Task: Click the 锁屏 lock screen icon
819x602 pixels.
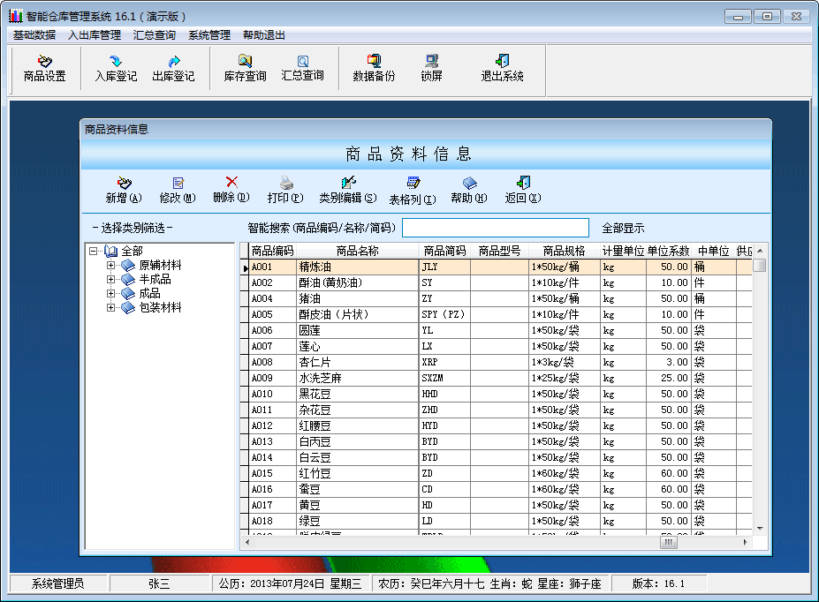Action: pyautogui.click(x=431, y=68)
